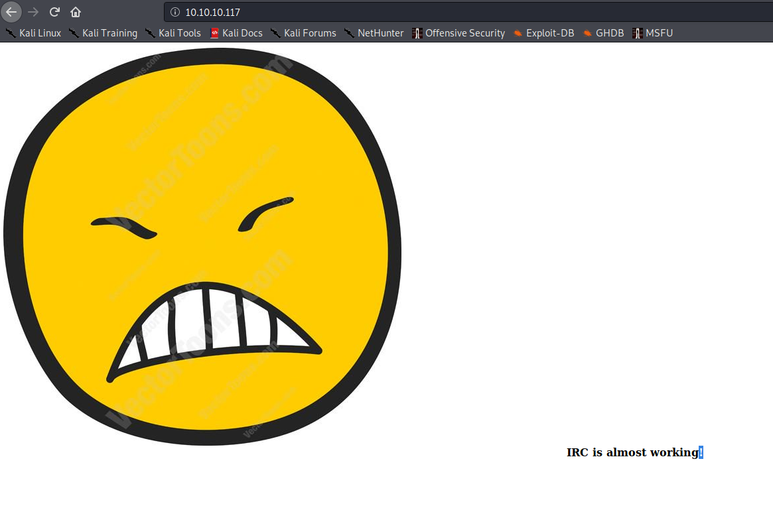773x512 pixels.
Task: Open the Kali Training bookmark
Action: click(110, 32)
